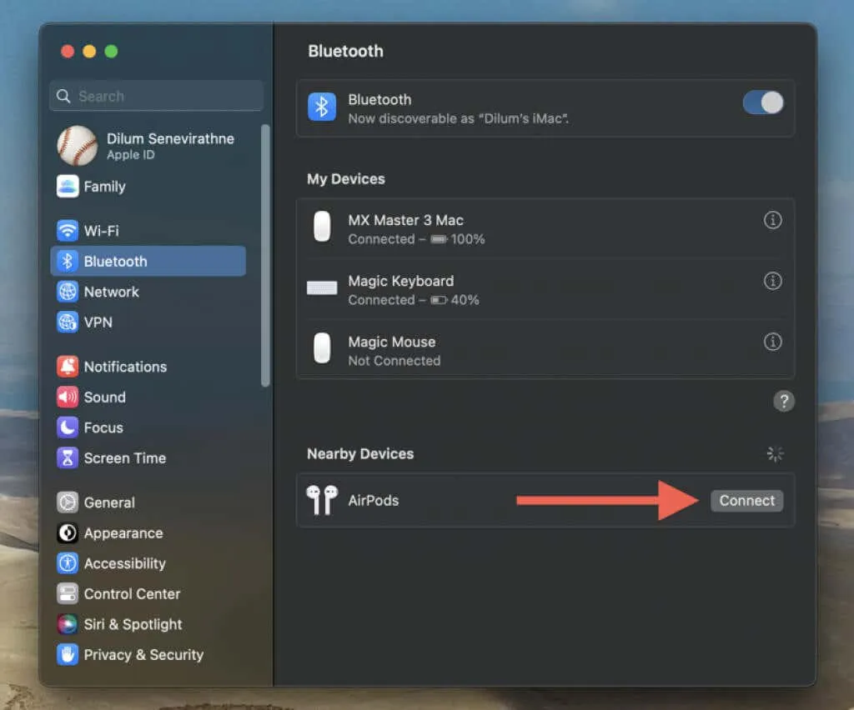Click the Bluetooth help question mark
The image size is (854, 710).
point(783,402)
